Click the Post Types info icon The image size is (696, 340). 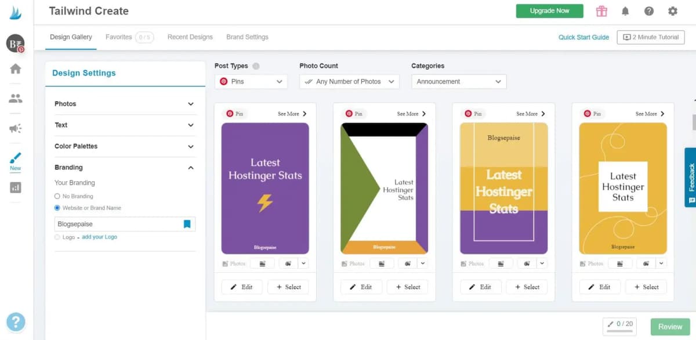256,66
